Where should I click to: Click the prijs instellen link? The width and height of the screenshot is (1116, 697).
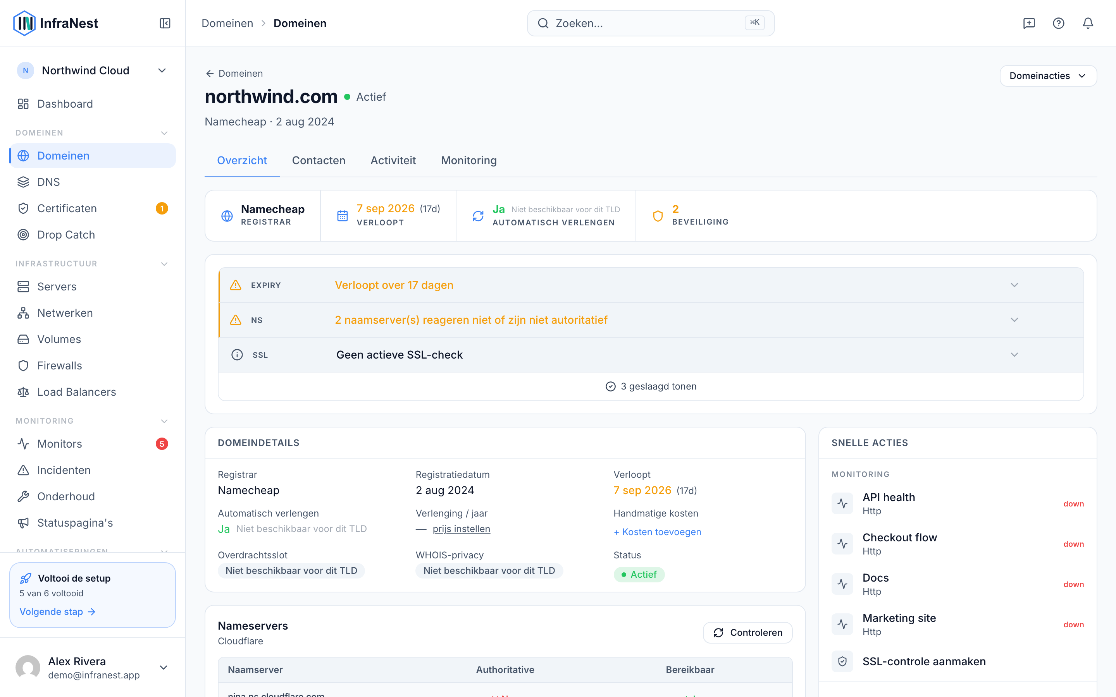click(461, 529)
